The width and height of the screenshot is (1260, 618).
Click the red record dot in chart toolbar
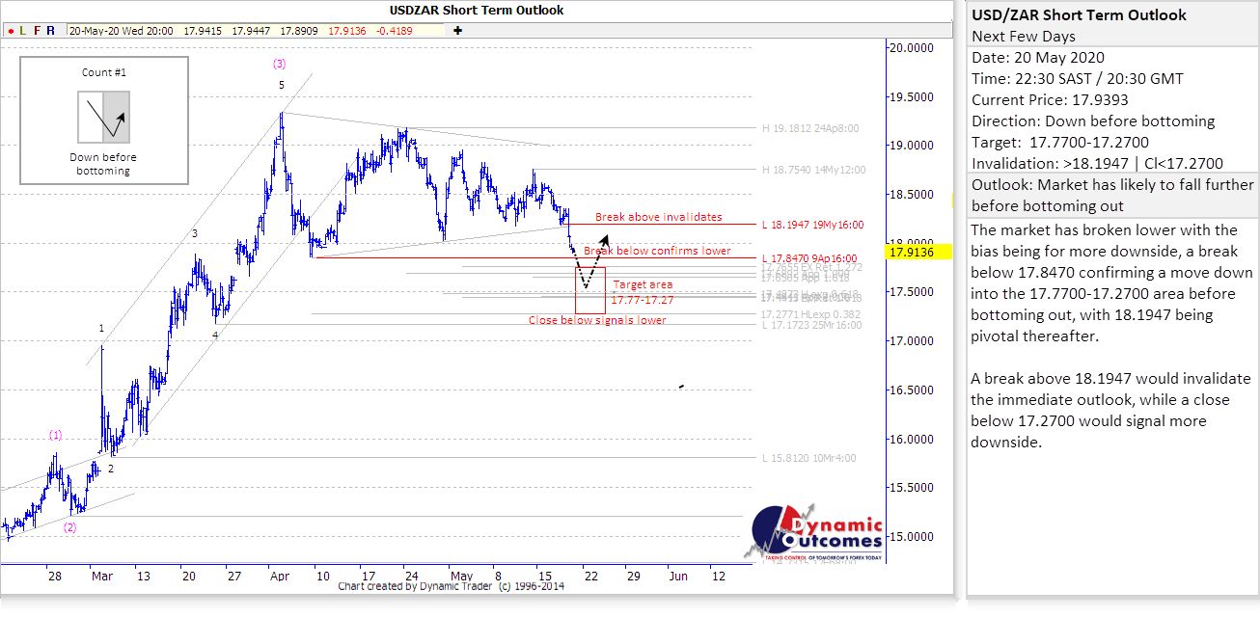coord(10,31)
